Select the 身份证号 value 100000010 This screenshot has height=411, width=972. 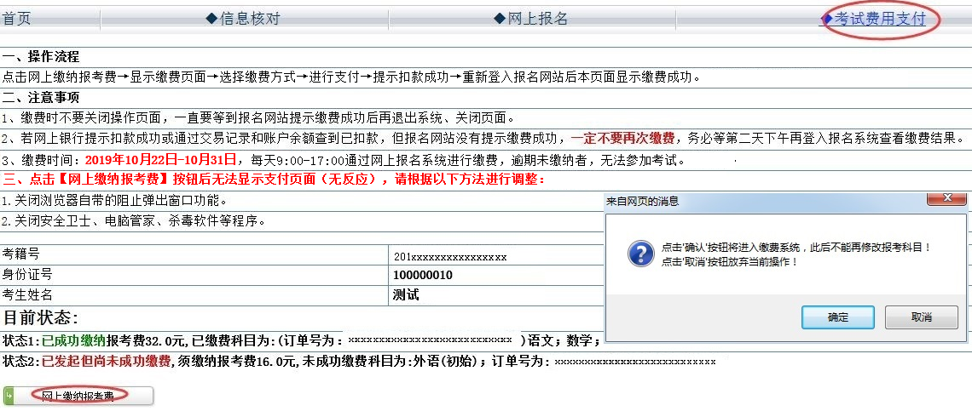[422, 275]
